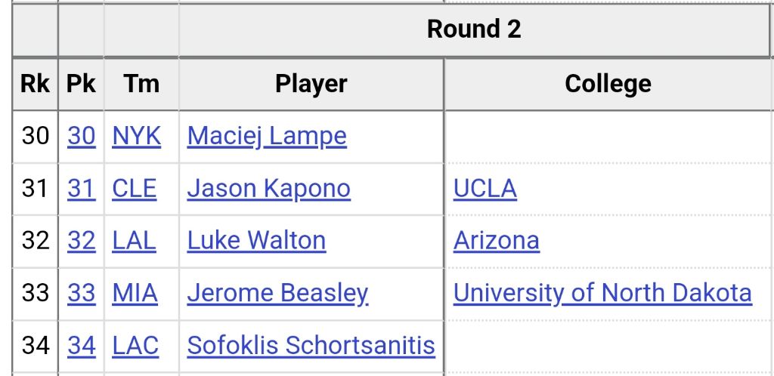774x376 pixels.
Task: Open the NYK team link
Action: [136, 136]
